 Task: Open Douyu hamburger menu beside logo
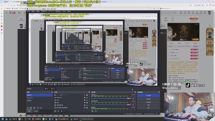[6, 13]
